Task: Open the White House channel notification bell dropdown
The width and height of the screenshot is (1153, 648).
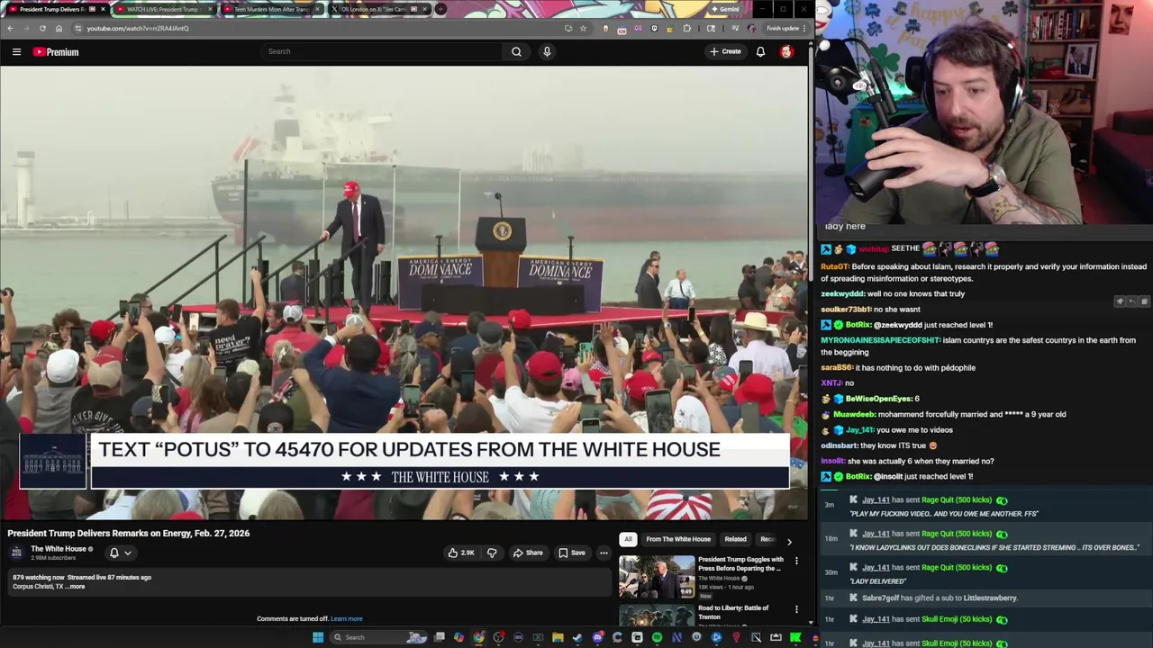Action: [120, 553]
